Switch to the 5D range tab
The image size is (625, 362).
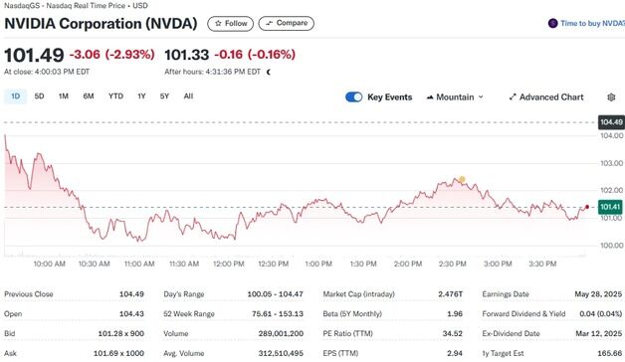39,96
